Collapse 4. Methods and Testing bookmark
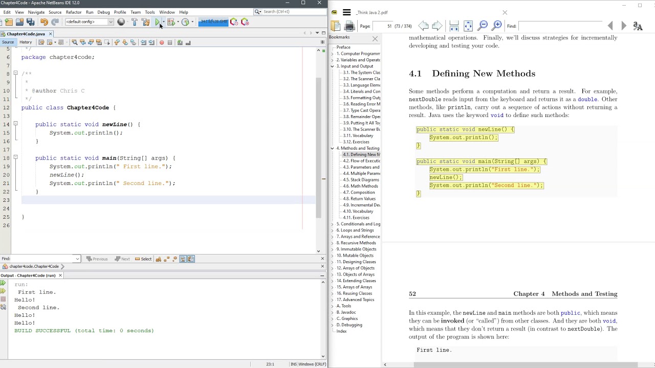Viewport: 655px width, 368px height. pyautogui.click(x=332, y=148)
